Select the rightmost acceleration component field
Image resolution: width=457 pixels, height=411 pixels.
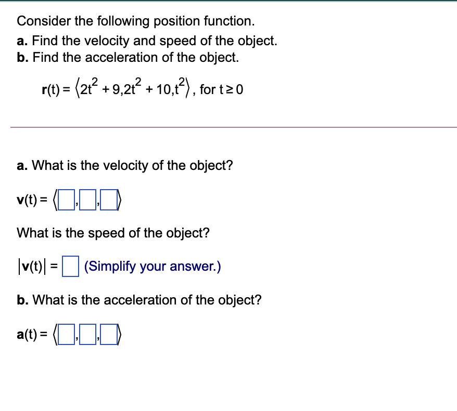[109, 335]
